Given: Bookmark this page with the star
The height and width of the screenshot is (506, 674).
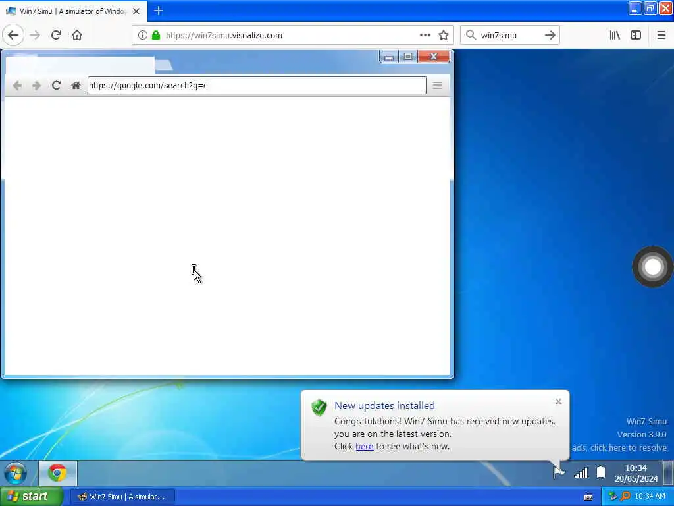Looking at the screenshot, I should [444, 35].
